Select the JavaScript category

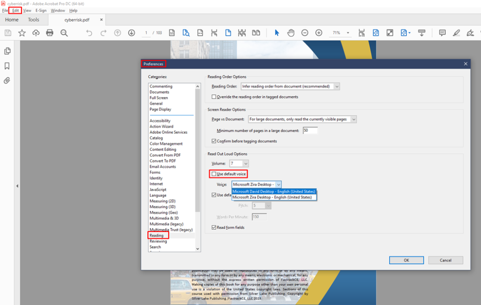158,190
